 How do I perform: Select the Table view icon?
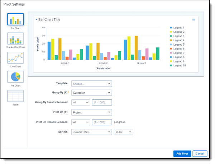[x=15, y=96]
